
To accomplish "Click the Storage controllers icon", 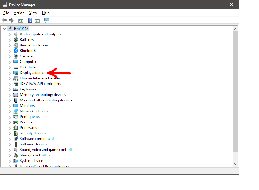I will tap(16, 155).
